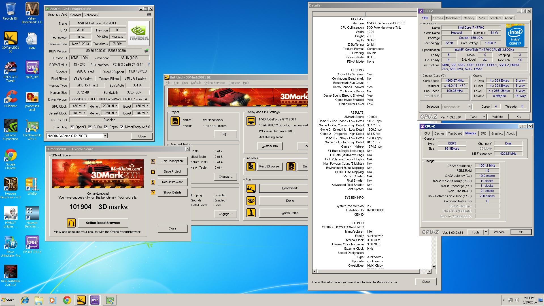Click Benchmark button in Run section
The image size is (544, 306).
(283, 188)
